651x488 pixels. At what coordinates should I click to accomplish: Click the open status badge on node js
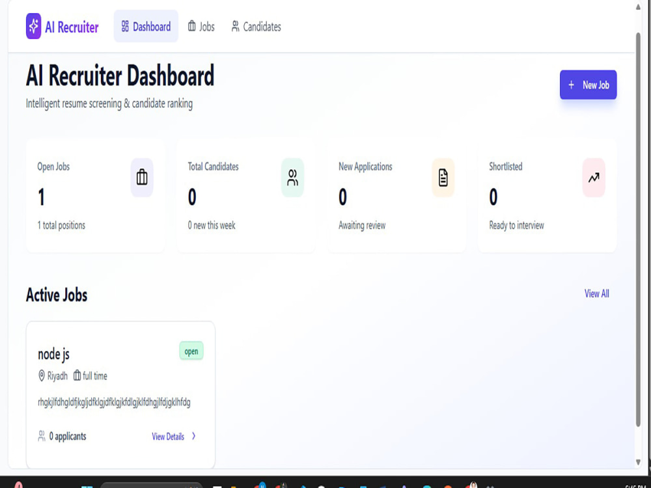coord(191,351)
